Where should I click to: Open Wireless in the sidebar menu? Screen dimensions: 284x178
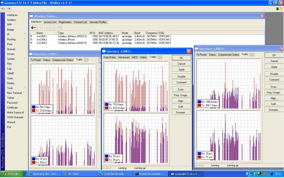pos(11,20)
